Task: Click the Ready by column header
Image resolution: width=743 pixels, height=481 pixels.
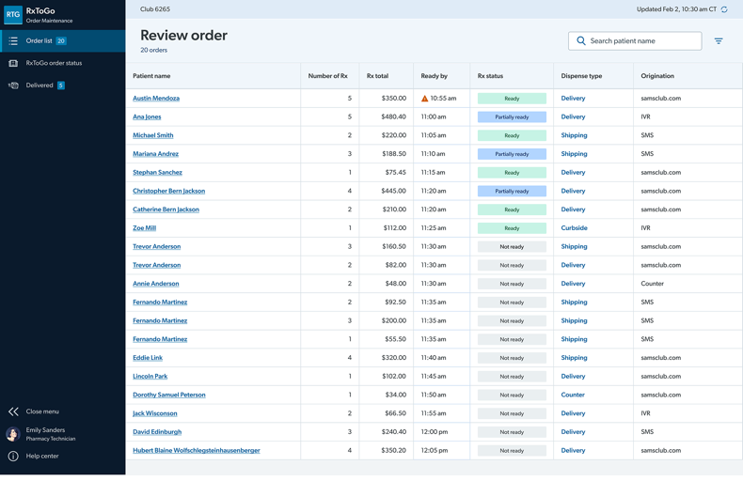Action: 435,76
